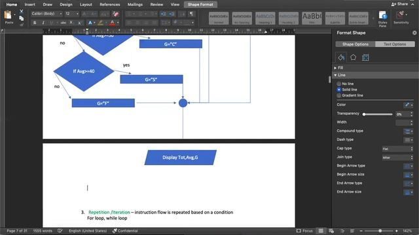Screen dimensions: 419x235
Task: Click the zoom slider handle in the status bar
Action: tap(380, 230)
